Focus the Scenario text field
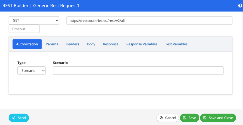Screen dimensions: 243x125 (x=138, y=71)
